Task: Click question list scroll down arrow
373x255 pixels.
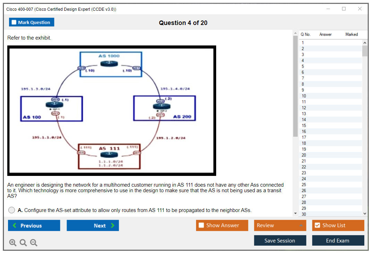Action: tap(365, 213)
